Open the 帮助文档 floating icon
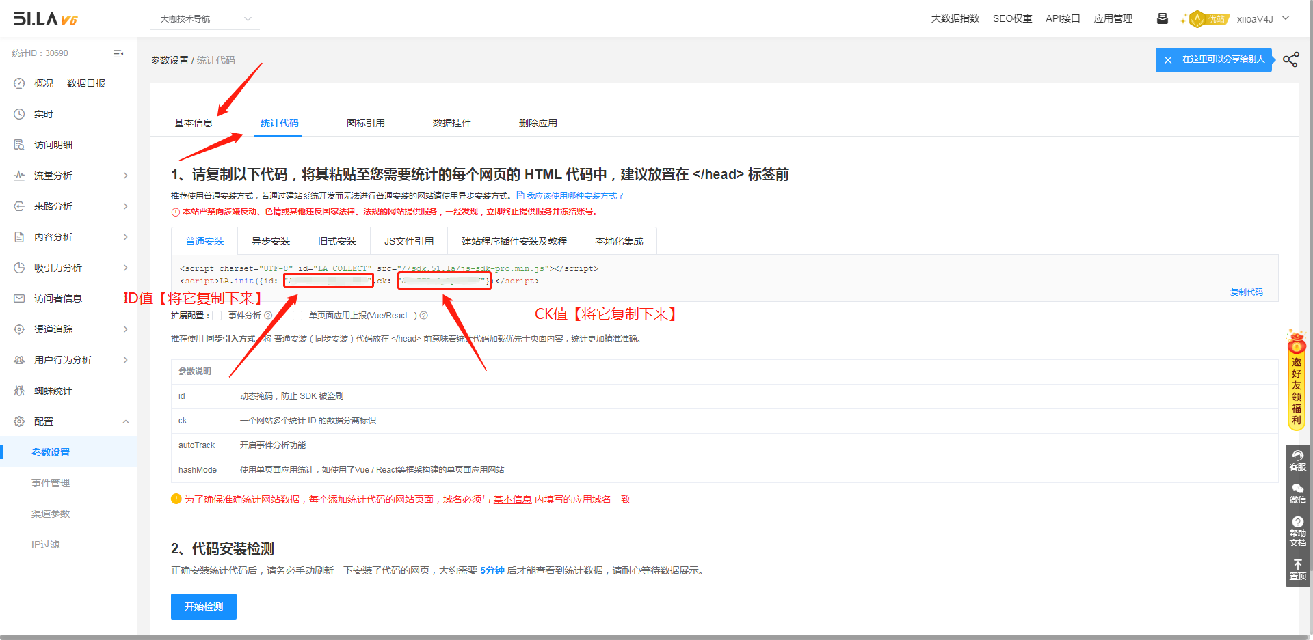This screenshot has height=640, width=1313. click(x=1297, y=532)
